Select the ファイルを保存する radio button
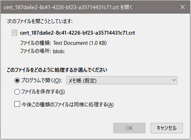 (17, 92)
